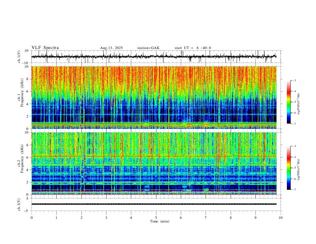Click the "Time (min)" axis label
The image size is (316, 244).
tap(160, 221)
